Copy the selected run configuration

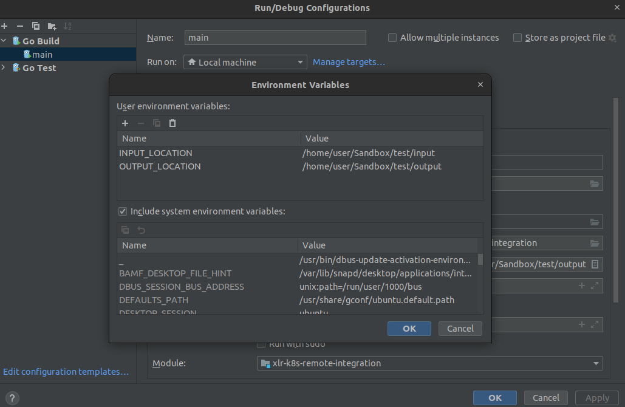pyautogui.click(x=36, y=26)
